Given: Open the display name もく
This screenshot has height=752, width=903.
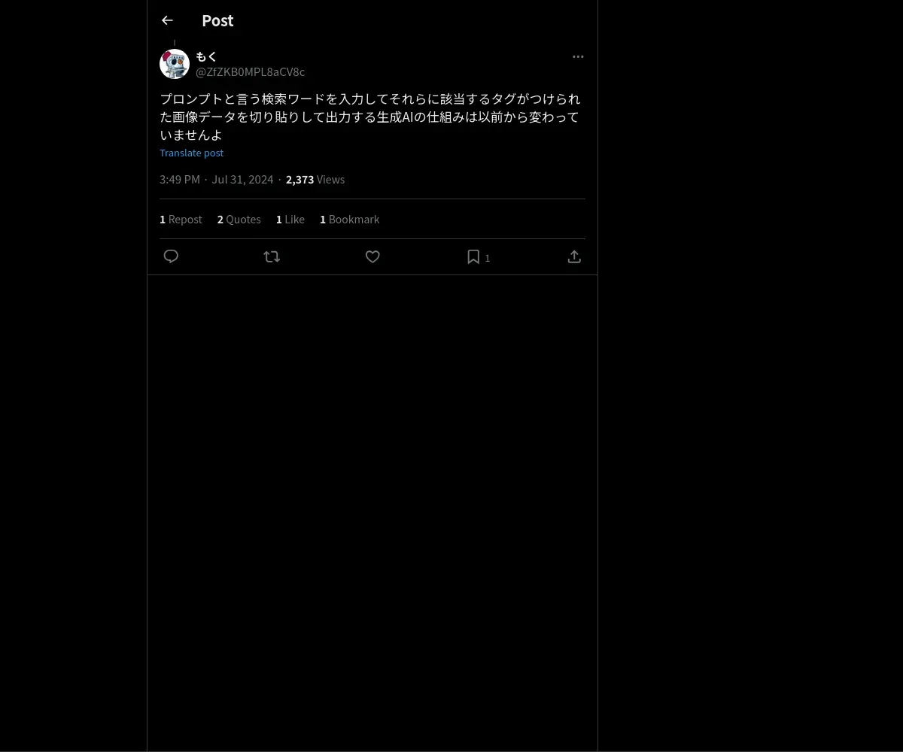Looking at the screenshot, I should click(x=206, y=56).
